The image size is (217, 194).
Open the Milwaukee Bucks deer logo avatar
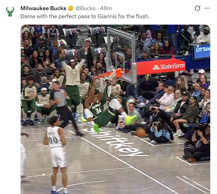tap(10, 12)
